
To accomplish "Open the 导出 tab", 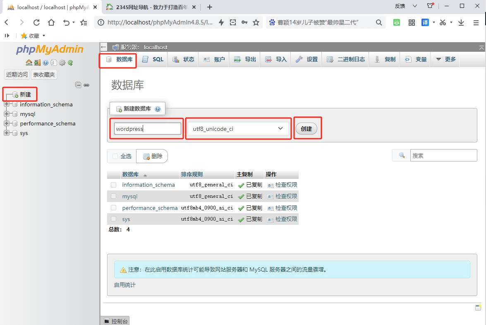I will [245, 59].
